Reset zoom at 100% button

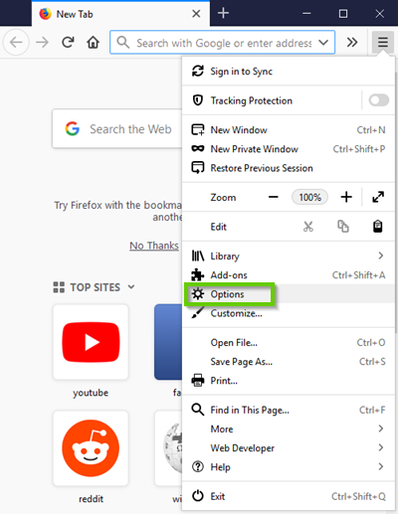pos(309,197)
